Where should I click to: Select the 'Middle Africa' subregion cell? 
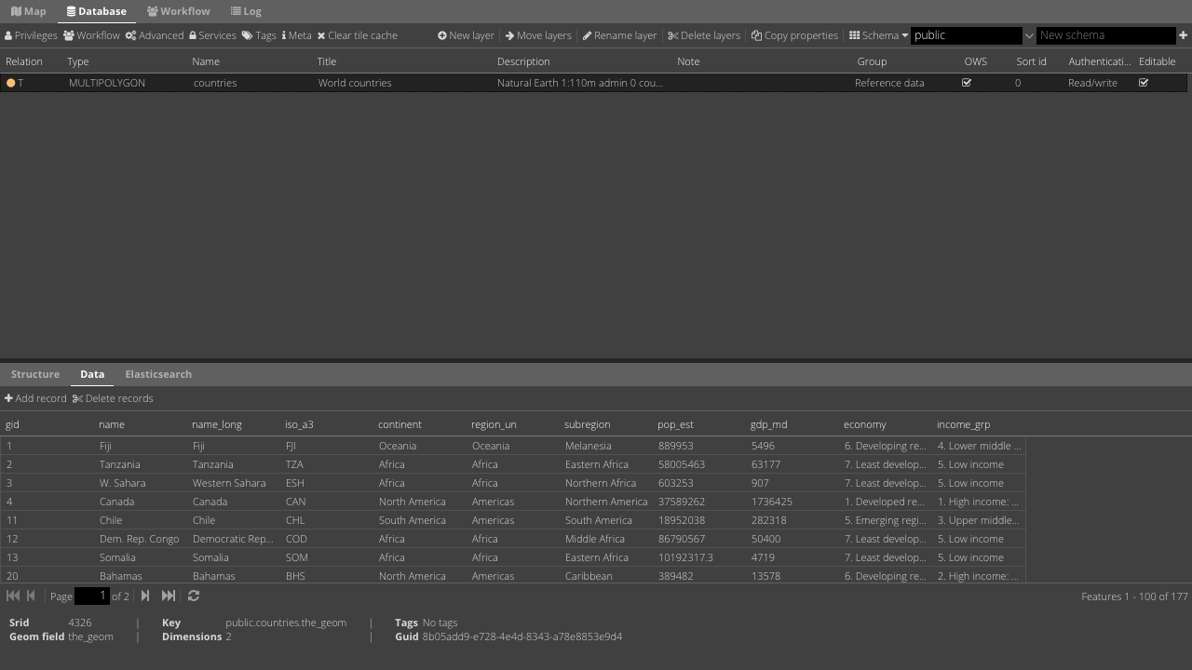click(595, 539)
